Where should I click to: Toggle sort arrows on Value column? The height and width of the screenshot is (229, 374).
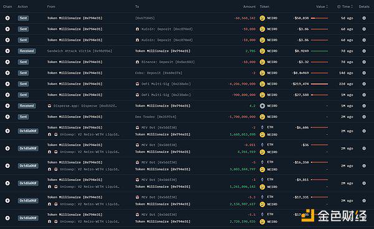coord(327,7)
